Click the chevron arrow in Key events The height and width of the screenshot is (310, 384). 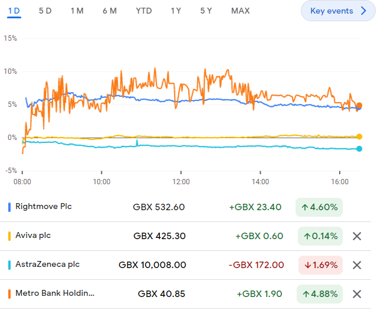pos(364,11)
